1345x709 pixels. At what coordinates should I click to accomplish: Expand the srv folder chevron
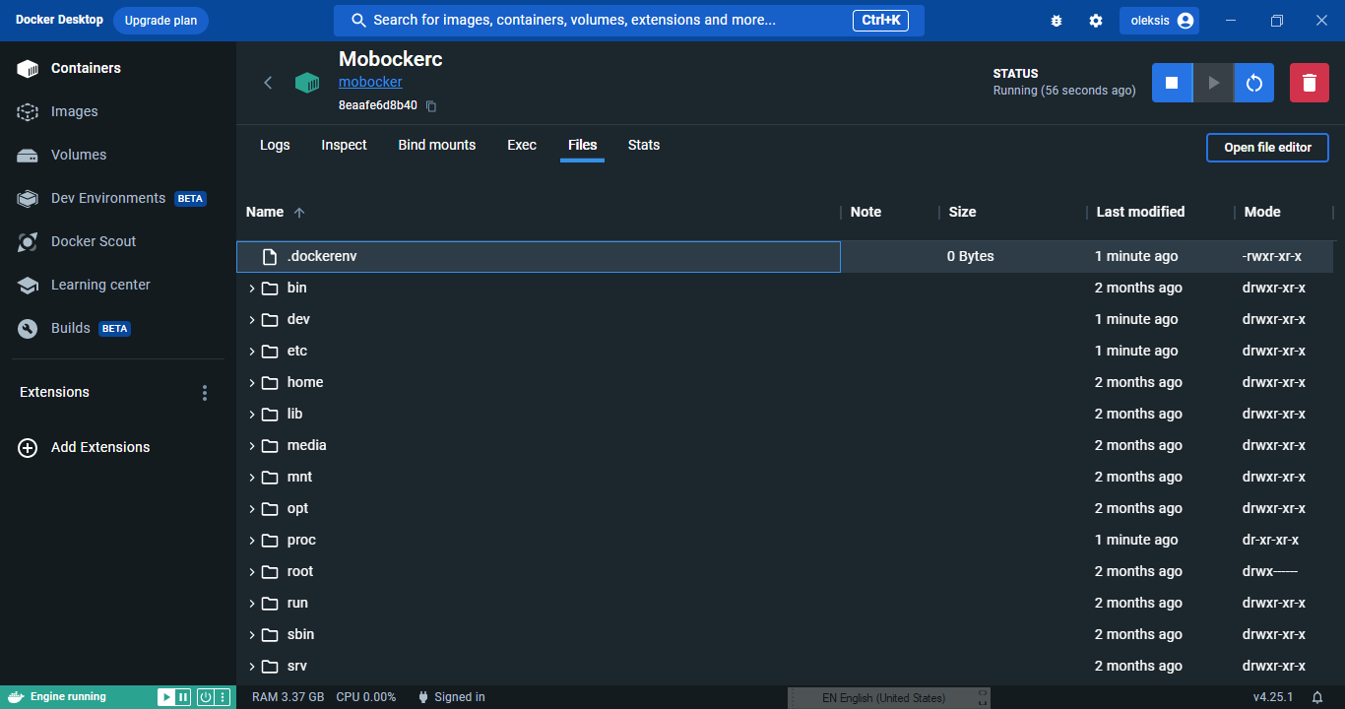(252, 667)
